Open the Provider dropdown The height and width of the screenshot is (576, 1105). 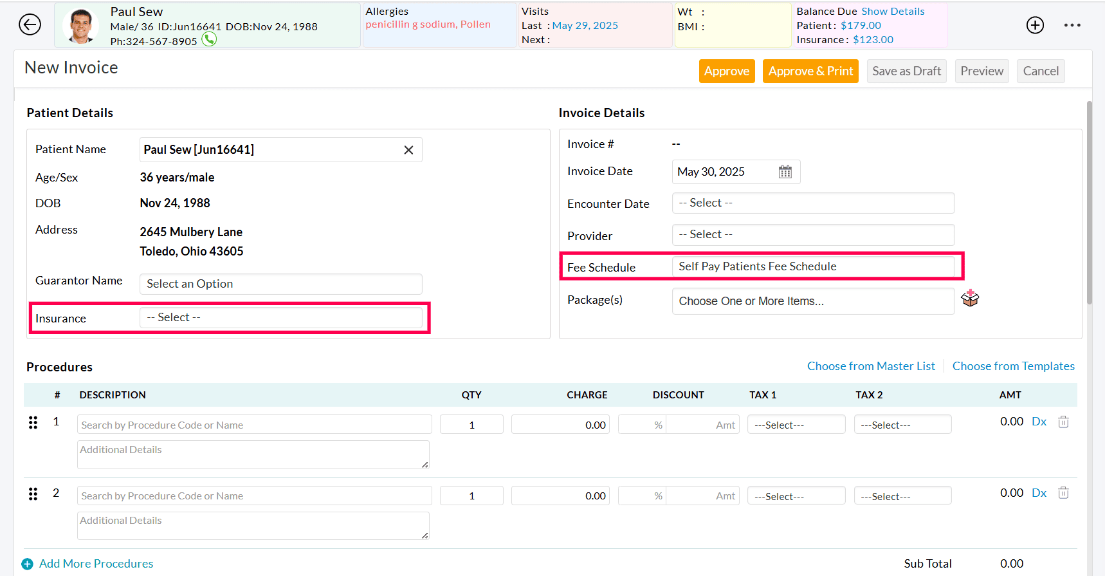(813, 235)
